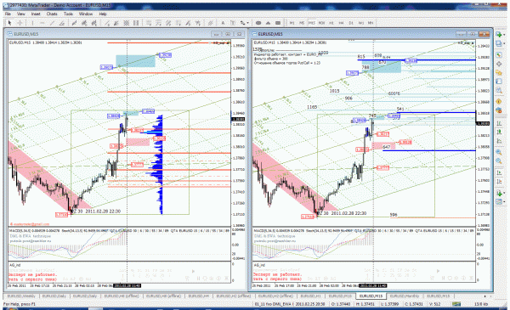Expand the new chart dropdown arrow

(504, 34)
